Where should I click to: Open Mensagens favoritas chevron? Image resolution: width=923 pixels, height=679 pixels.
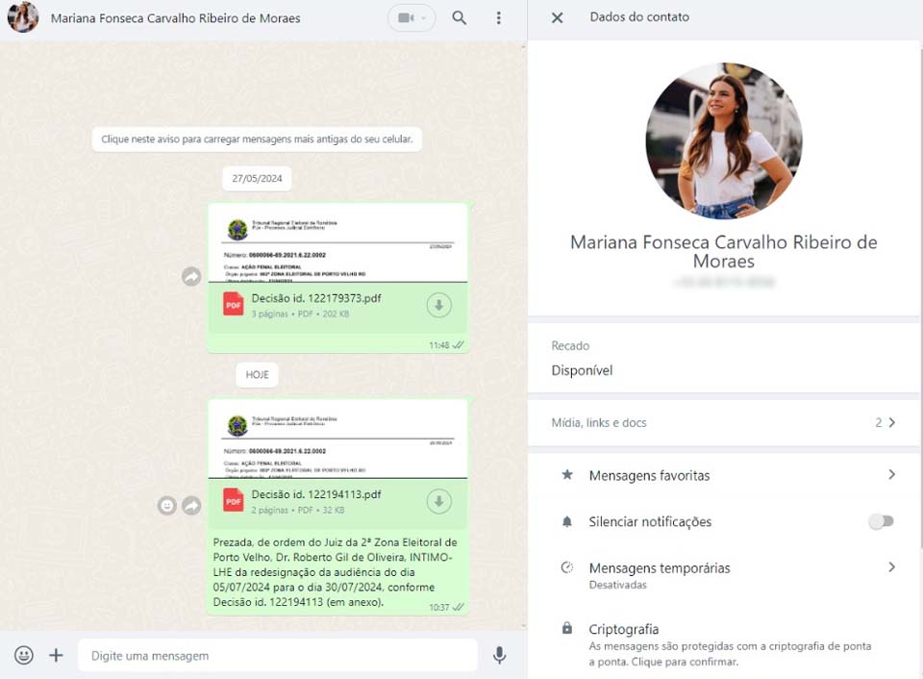(892, 475)
